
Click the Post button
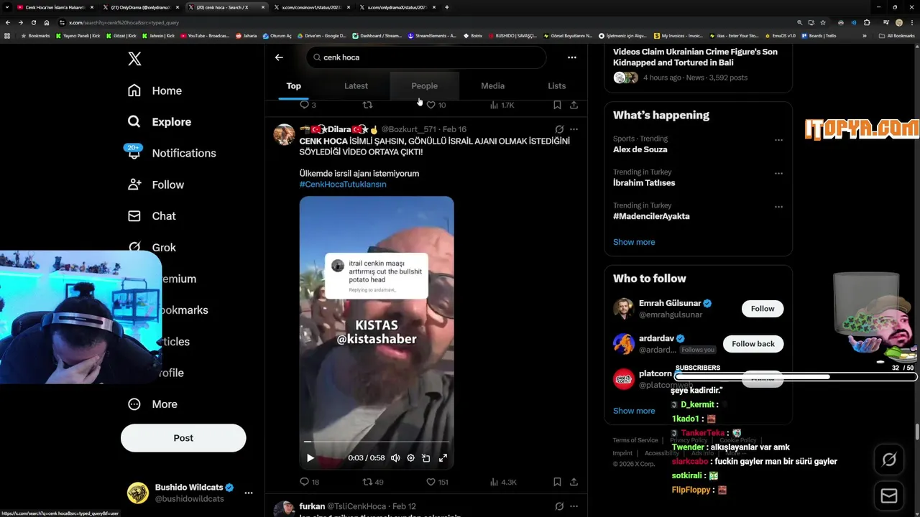click(x=183, y=438)
